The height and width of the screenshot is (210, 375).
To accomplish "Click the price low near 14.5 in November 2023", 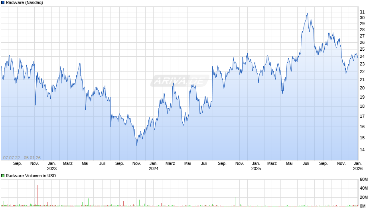I will (x=137, y=145).
